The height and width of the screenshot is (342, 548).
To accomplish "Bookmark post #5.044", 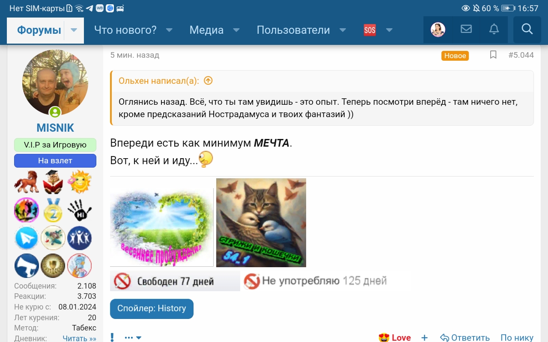I will point(493,55).
